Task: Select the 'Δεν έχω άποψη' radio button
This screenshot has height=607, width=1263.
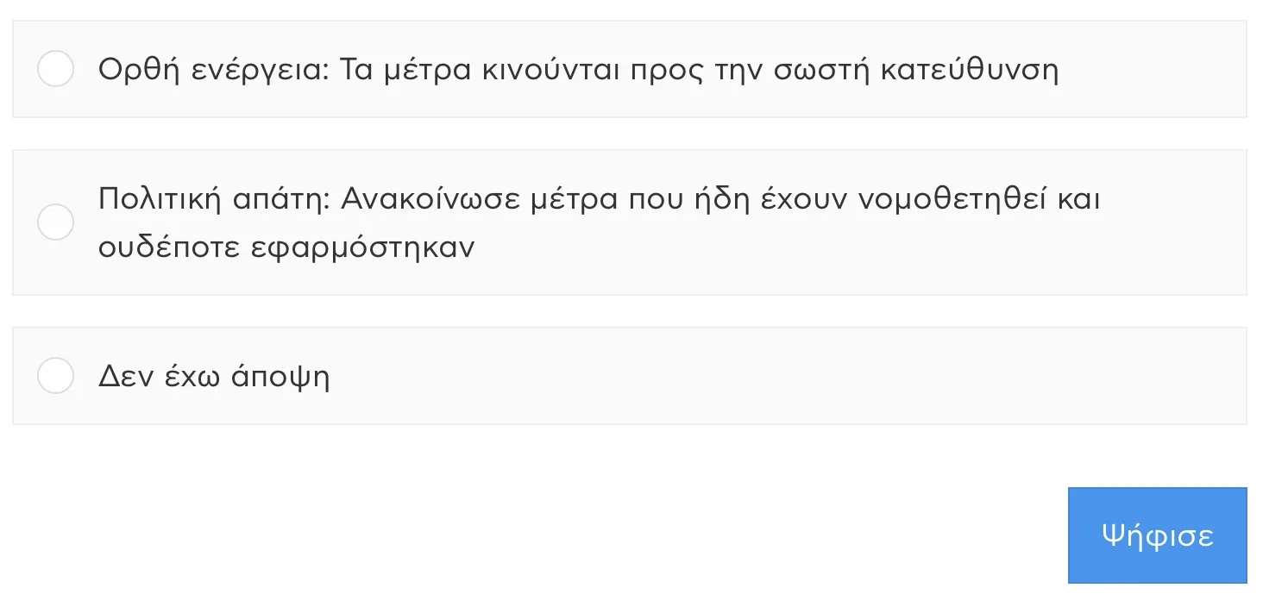Action: pos(55,376)
